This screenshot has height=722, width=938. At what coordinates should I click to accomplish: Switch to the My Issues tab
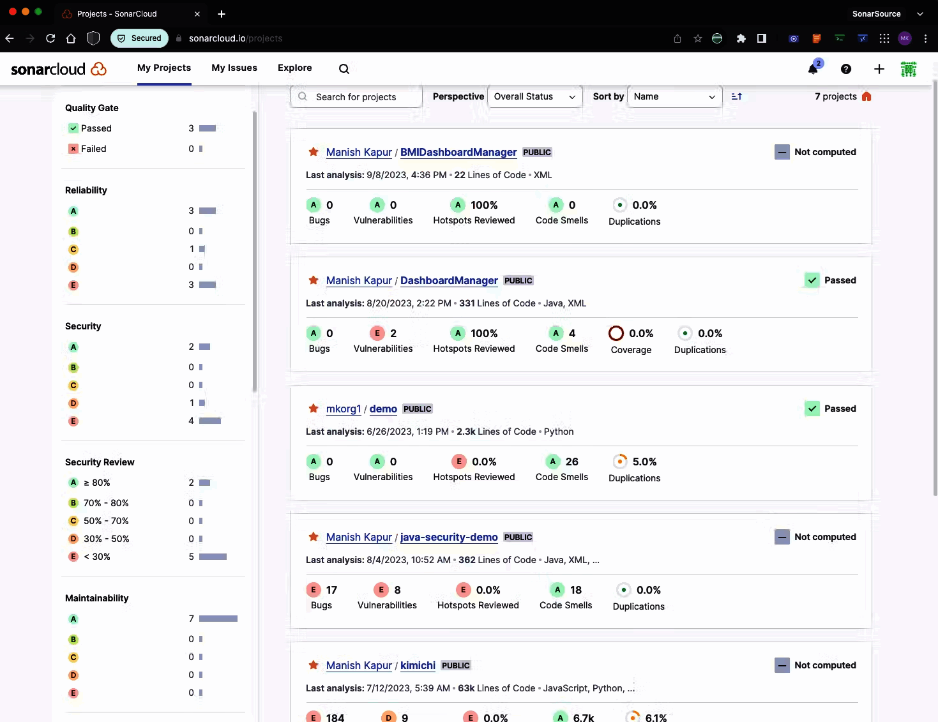(234, 68)
